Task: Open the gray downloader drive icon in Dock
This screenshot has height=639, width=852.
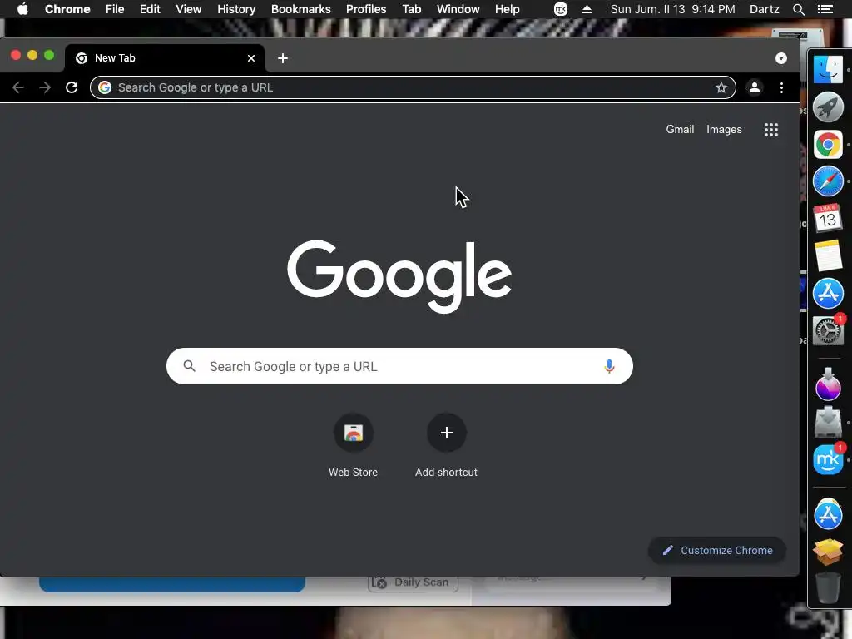Action: coord(828,421)
